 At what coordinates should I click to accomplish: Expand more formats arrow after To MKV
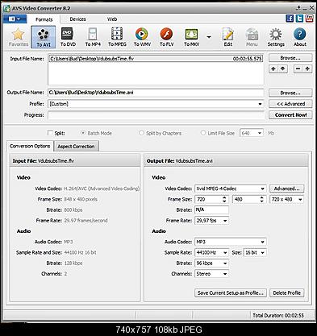(x=209, y=37)
